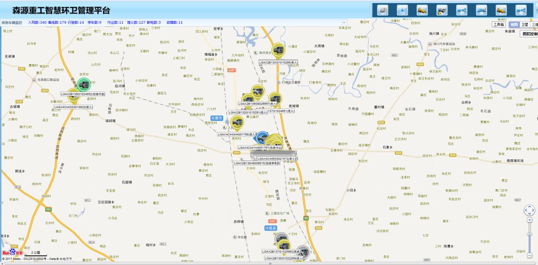The image size is (538, 265).
Task: Open the 工具箱 toolbox dropdown
Action: pyautogui.click(x=499, y=25)
